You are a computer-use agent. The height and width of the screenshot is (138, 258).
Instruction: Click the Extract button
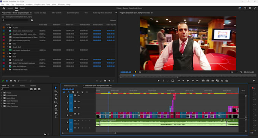208,81
